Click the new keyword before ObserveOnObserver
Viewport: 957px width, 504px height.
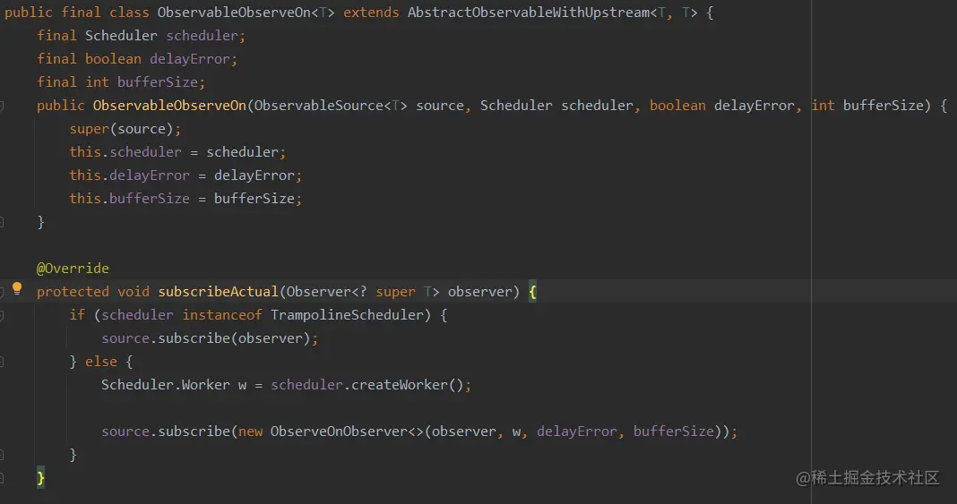tap(250, 431)
